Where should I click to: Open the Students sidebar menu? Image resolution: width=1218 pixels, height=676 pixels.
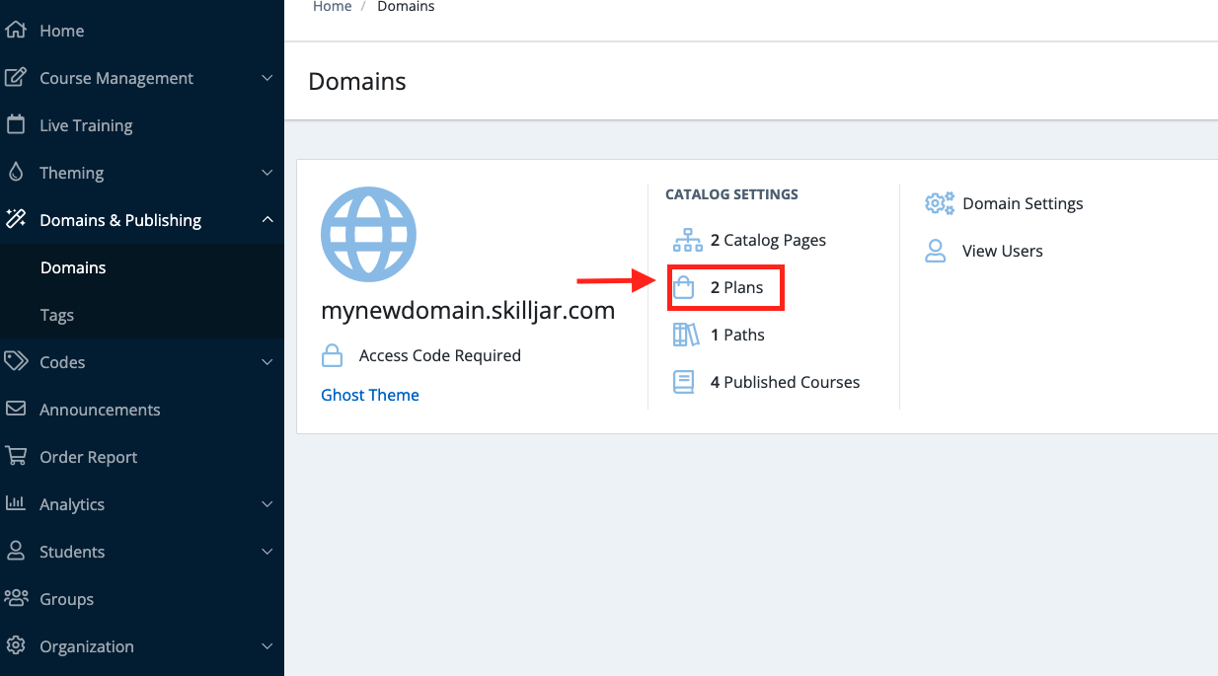pyautogui.click(x=72, y=552)
